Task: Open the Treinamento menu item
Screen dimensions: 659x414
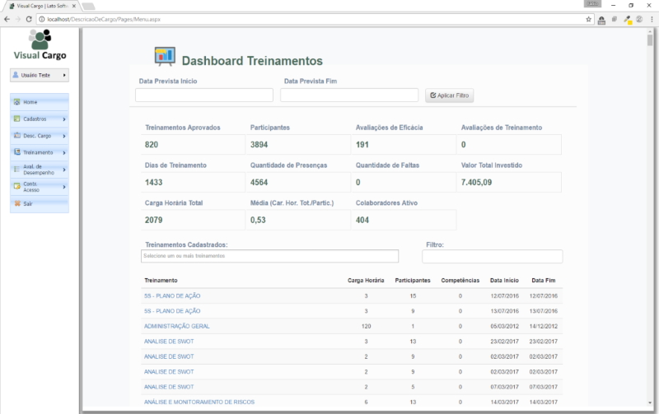Action: click(x=40, y=152)
